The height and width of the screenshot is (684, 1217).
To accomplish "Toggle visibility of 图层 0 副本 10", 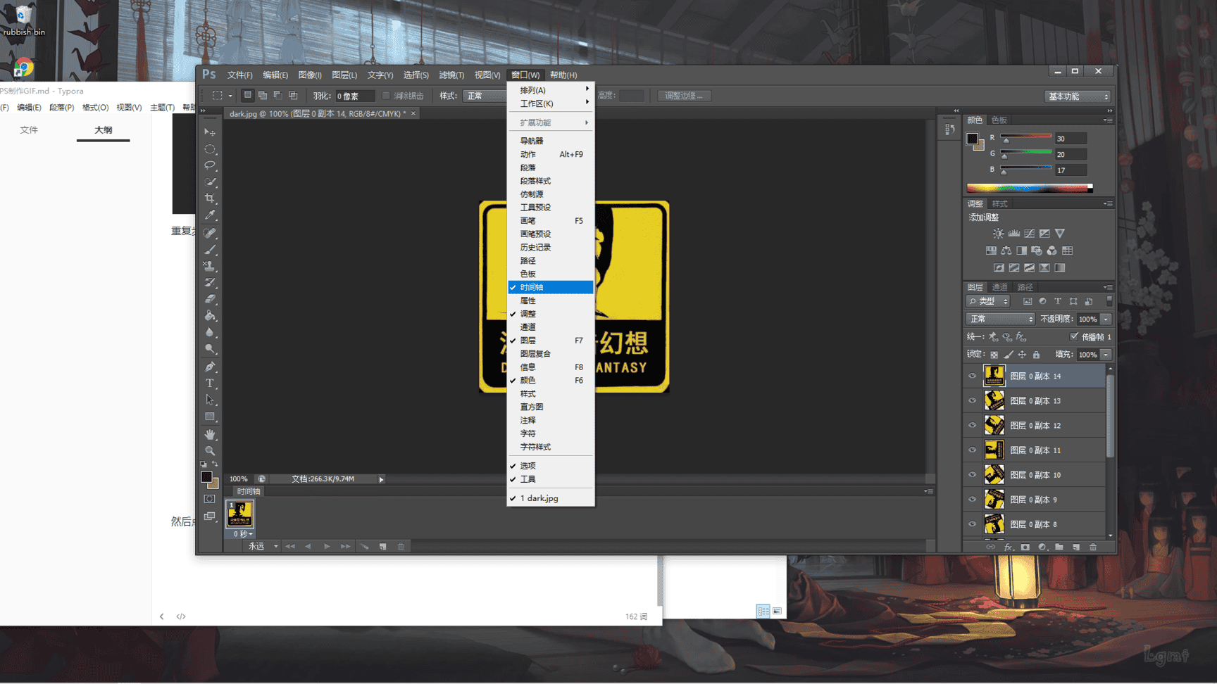I will [x=972, y=475].
